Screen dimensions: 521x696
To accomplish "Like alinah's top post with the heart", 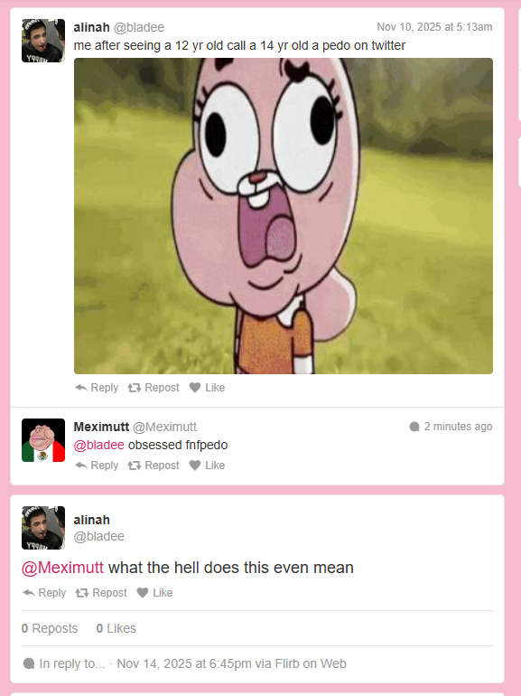I will point(207,388).
